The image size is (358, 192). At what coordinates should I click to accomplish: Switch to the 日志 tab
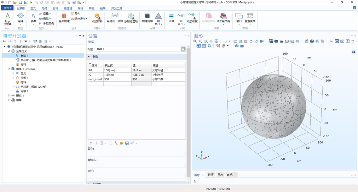tap(220, 175)
